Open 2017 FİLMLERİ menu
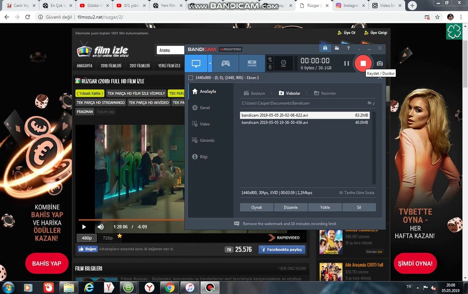The width and height of the screenshot is (468, 294). coord(139,66)
